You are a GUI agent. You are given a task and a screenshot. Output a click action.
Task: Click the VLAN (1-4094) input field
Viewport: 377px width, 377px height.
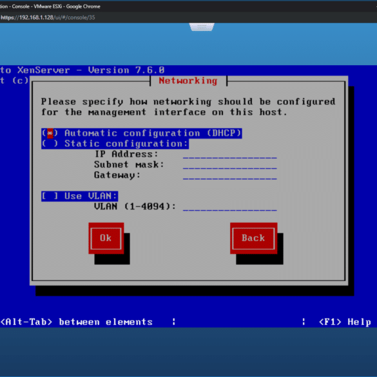[x=230, y=207]
